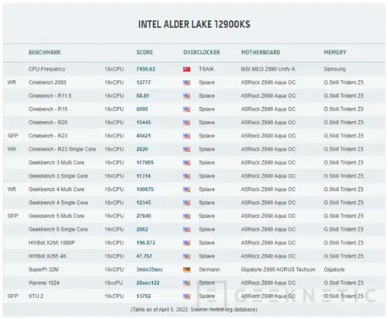Click the US flag in HWBot X265 4K row
388x319 pixels.
187,256
